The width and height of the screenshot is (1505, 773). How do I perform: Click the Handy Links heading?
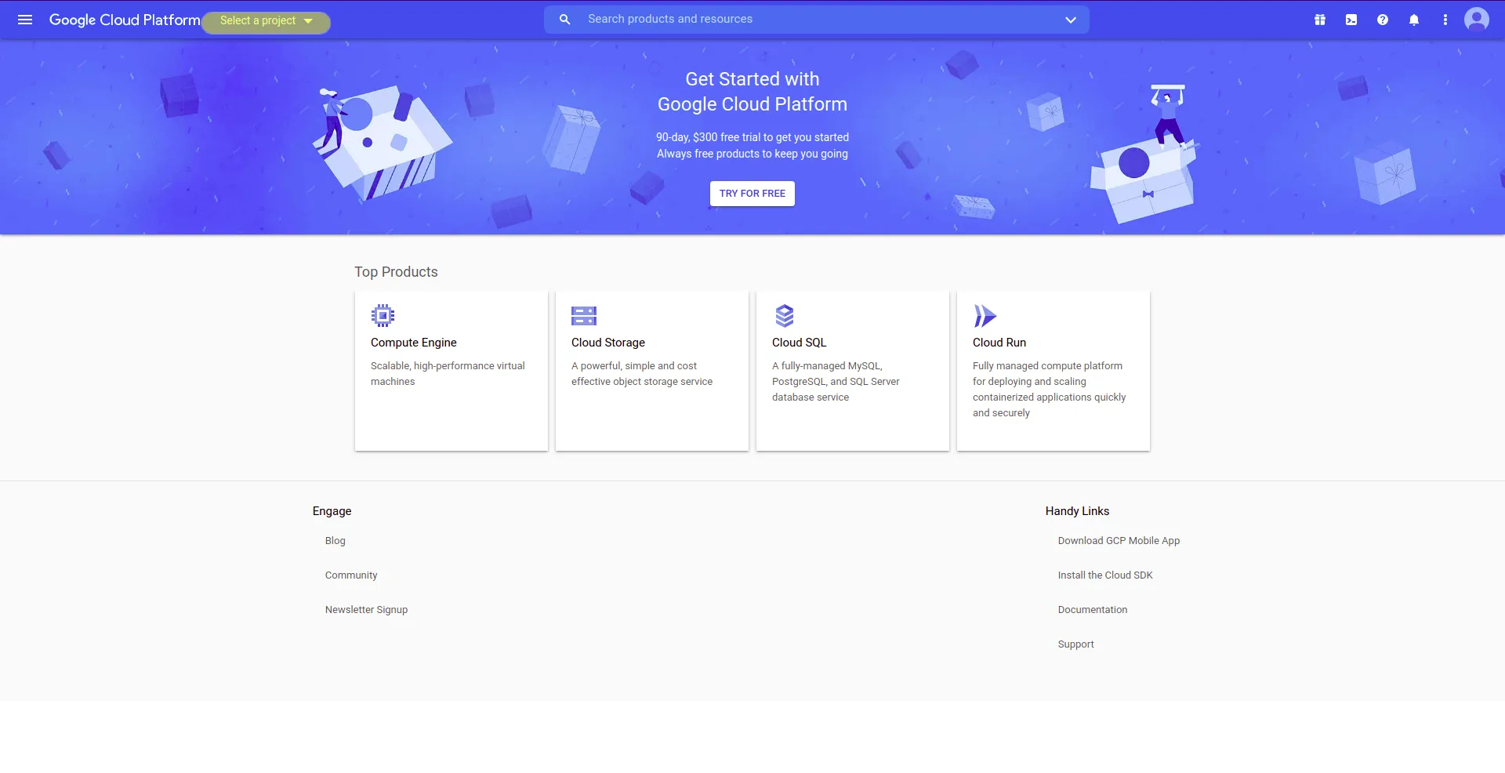(x=1077, y=511)
